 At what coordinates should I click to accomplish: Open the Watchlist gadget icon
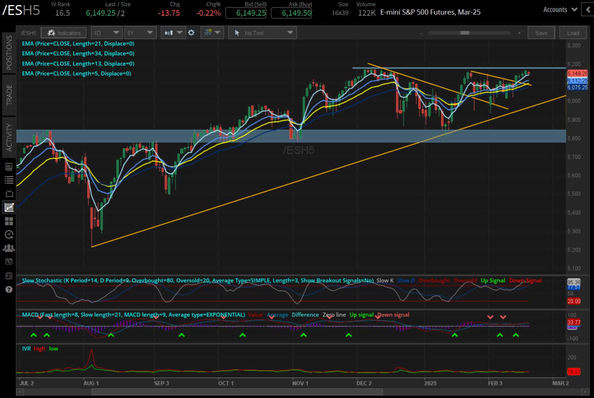9,180
